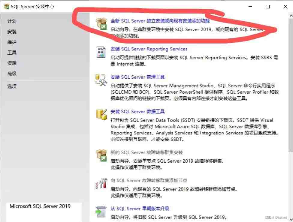Click the scrollbar down arrow
The height and width of the screenshot is (222, 293).
[291, 219]
